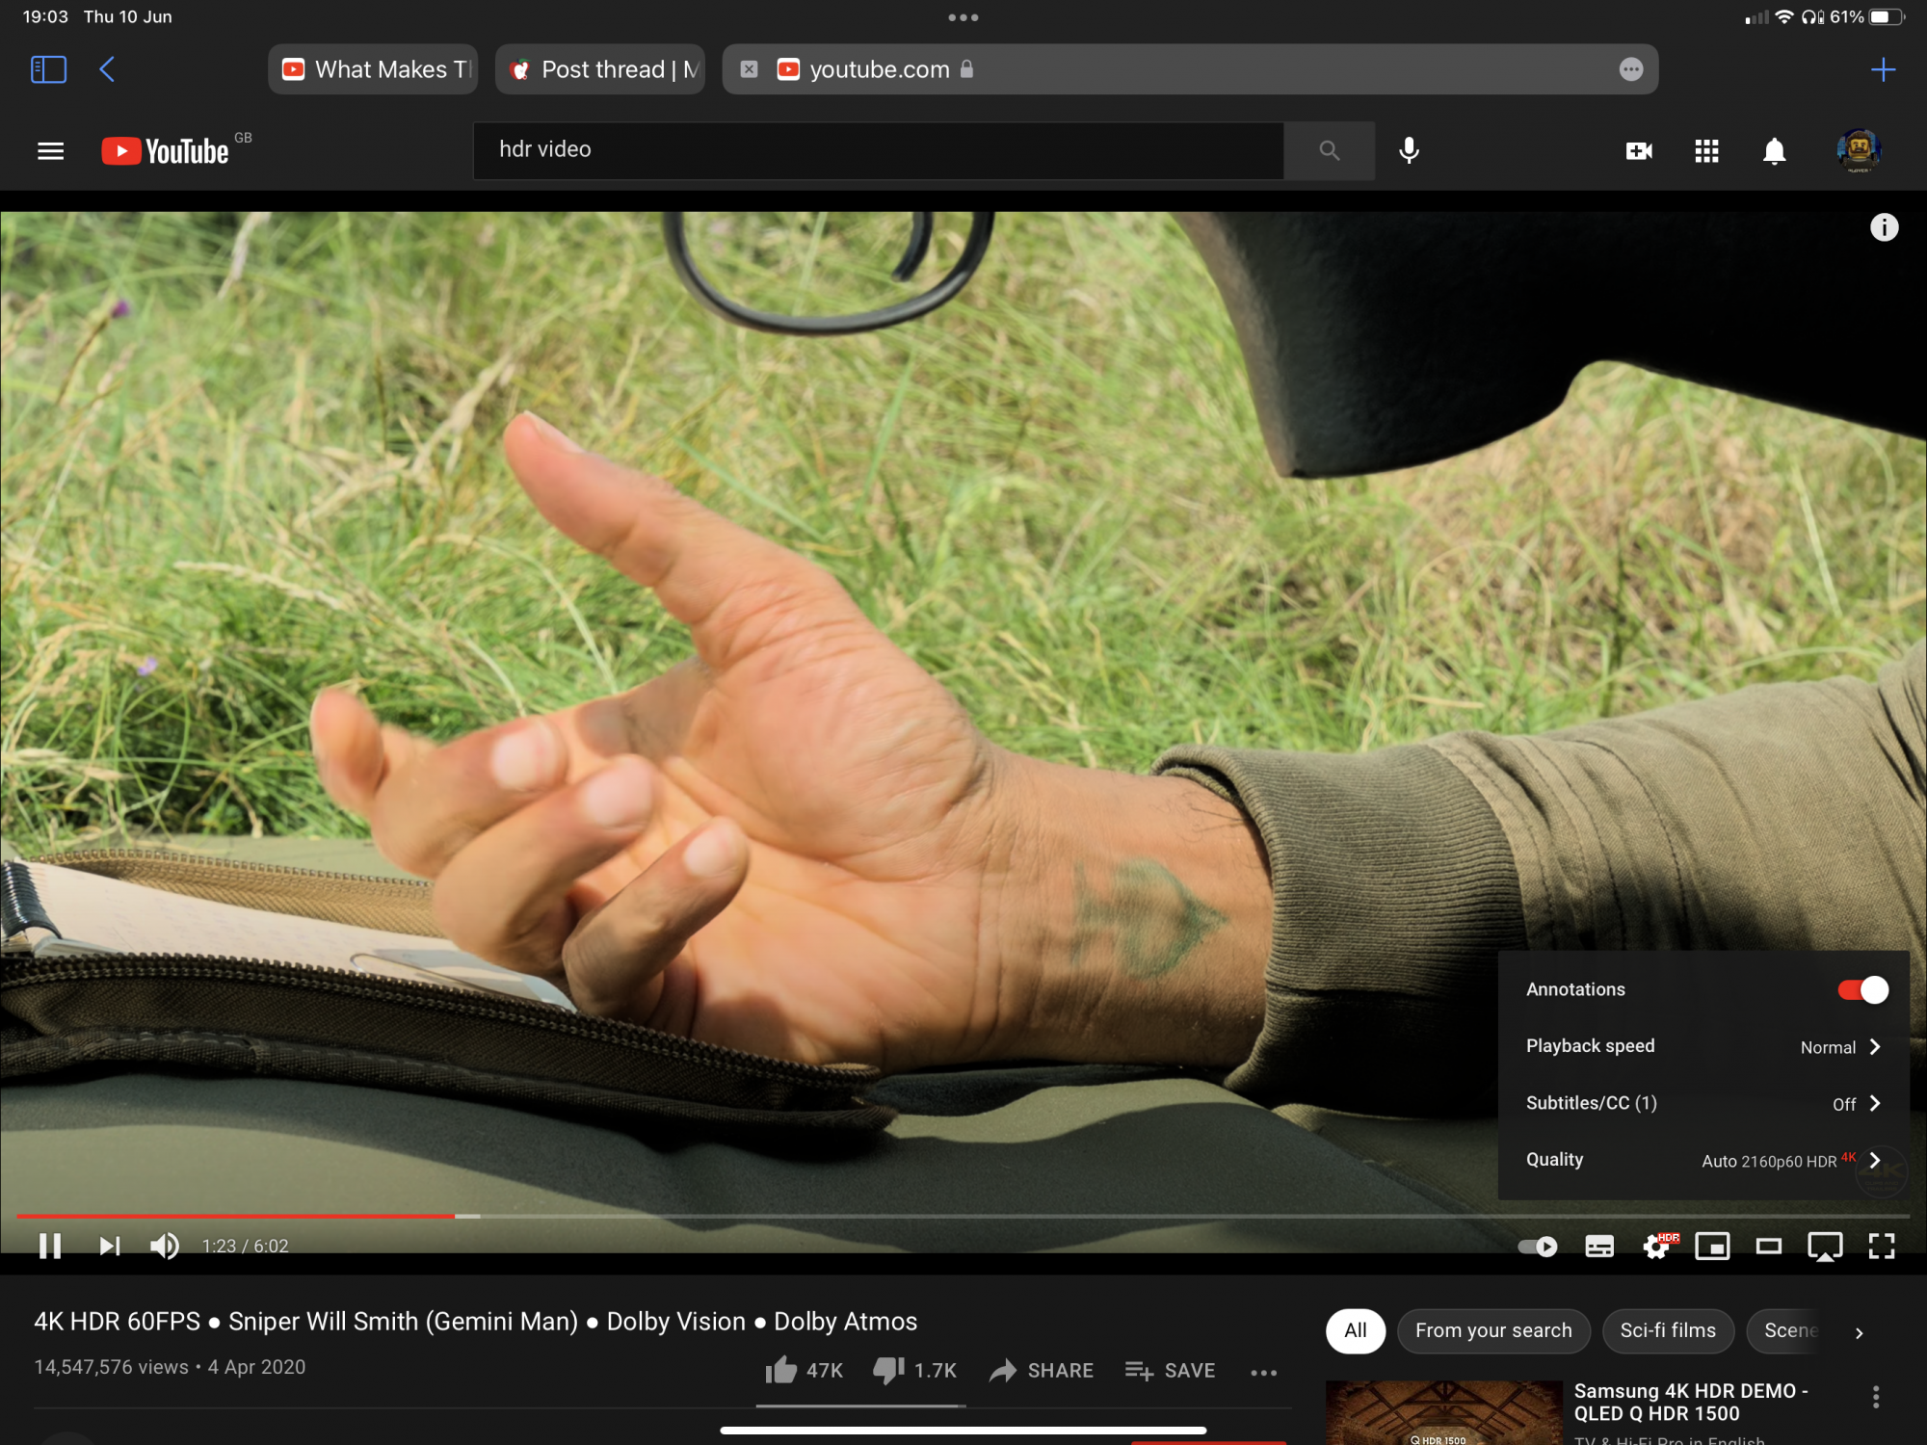Enter fullscreen mode

coord(1881,1247)
